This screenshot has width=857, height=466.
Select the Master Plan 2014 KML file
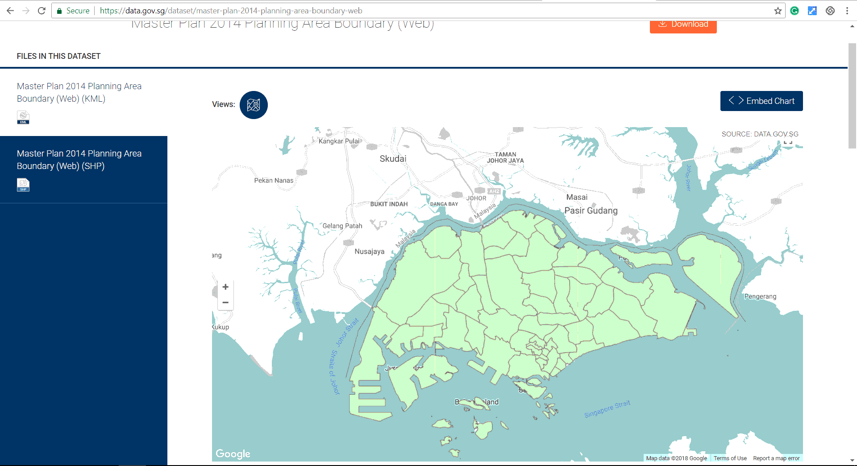tap(79, 92)
